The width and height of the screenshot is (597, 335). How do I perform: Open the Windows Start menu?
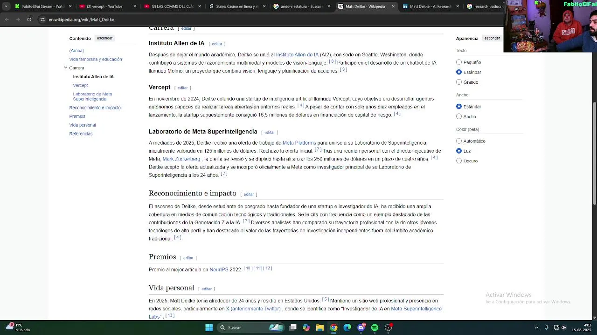point(209,328)
